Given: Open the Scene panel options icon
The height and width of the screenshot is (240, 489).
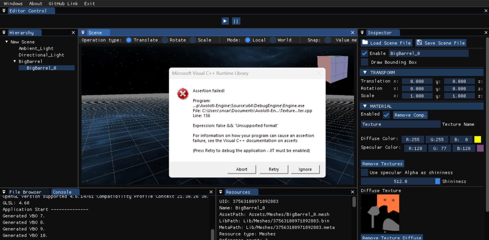Looking at the screenshot, I should [x=83, y=32].
